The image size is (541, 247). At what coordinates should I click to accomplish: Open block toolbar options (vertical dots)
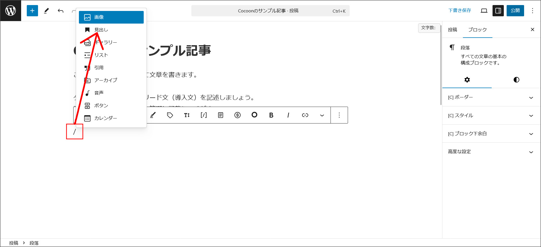339,115
